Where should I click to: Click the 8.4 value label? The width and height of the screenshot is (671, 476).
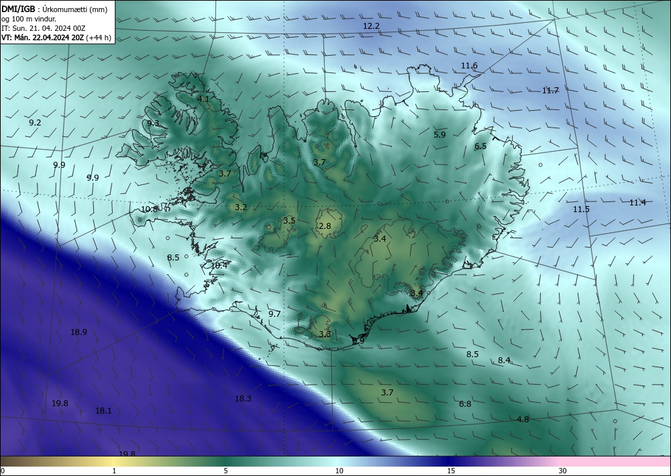pos(504,361)
